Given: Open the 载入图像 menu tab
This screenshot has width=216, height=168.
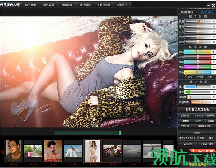Looking at the screenshot, I should (x=31, y=5).
